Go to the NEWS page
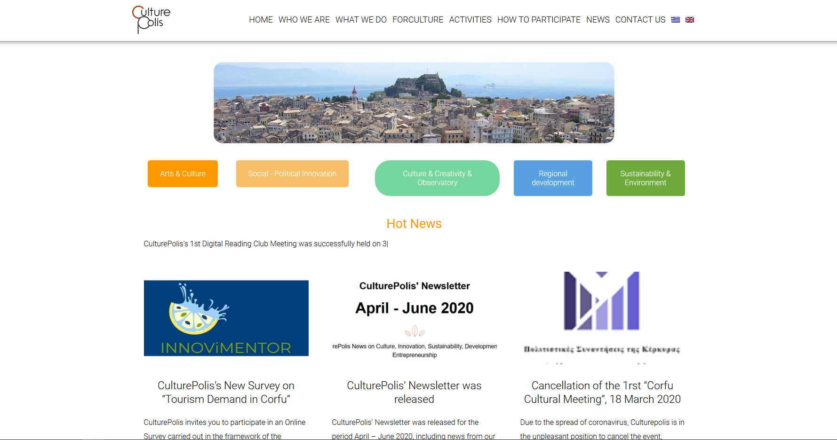 point(598,20)
